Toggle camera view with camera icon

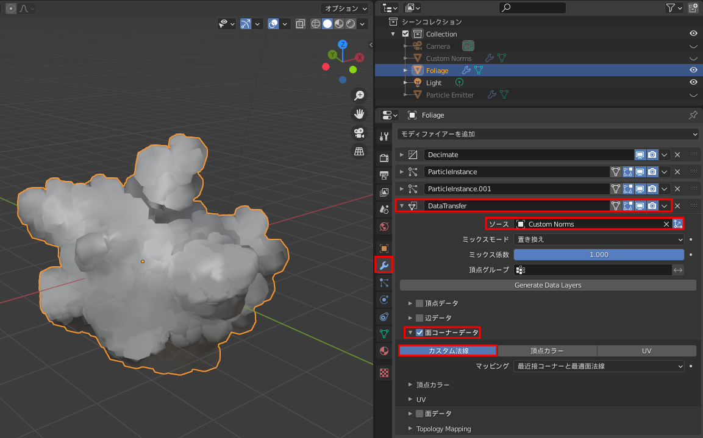point(359,133)
